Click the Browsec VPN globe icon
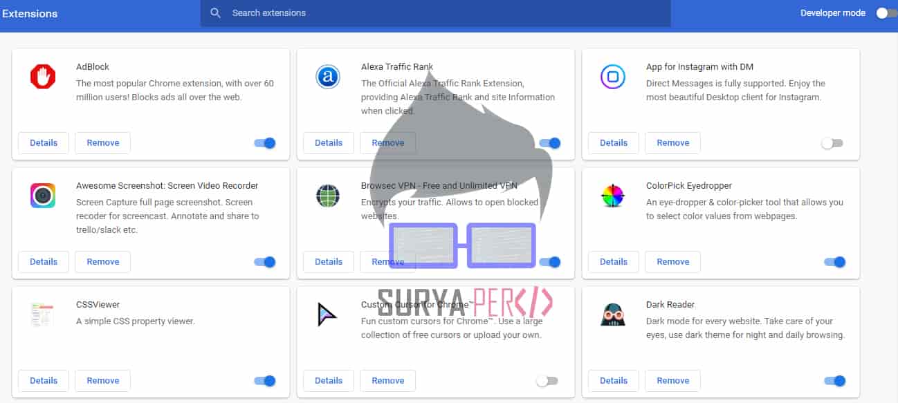Image resolution: width=898 pixels, height=403 pixels. pos(328,196)
